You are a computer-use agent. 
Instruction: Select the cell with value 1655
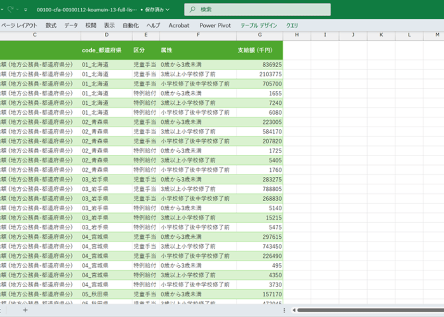point(259,93)
